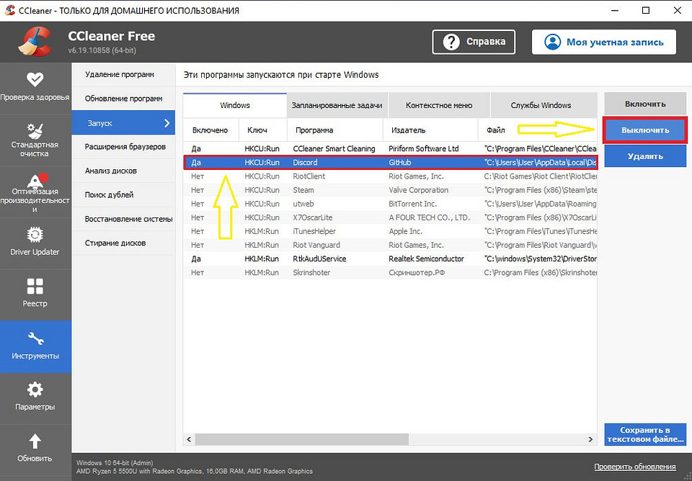Select the Tools wrench icon
This screenshot has height=481, width=692.
coord(35,338)
